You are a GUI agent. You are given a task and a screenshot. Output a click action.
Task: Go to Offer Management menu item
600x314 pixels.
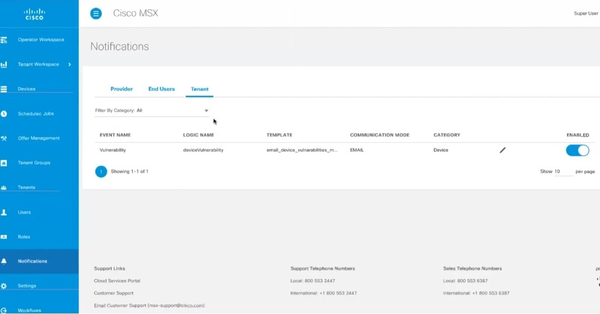click(38, 138)
